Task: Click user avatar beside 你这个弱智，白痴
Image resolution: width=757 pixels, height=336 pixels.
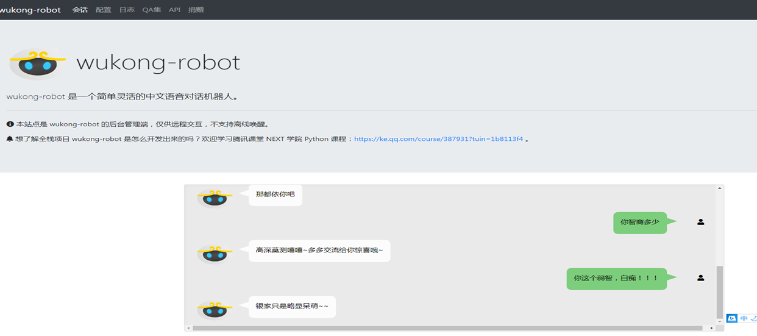Action: click(x=700, y=277)
